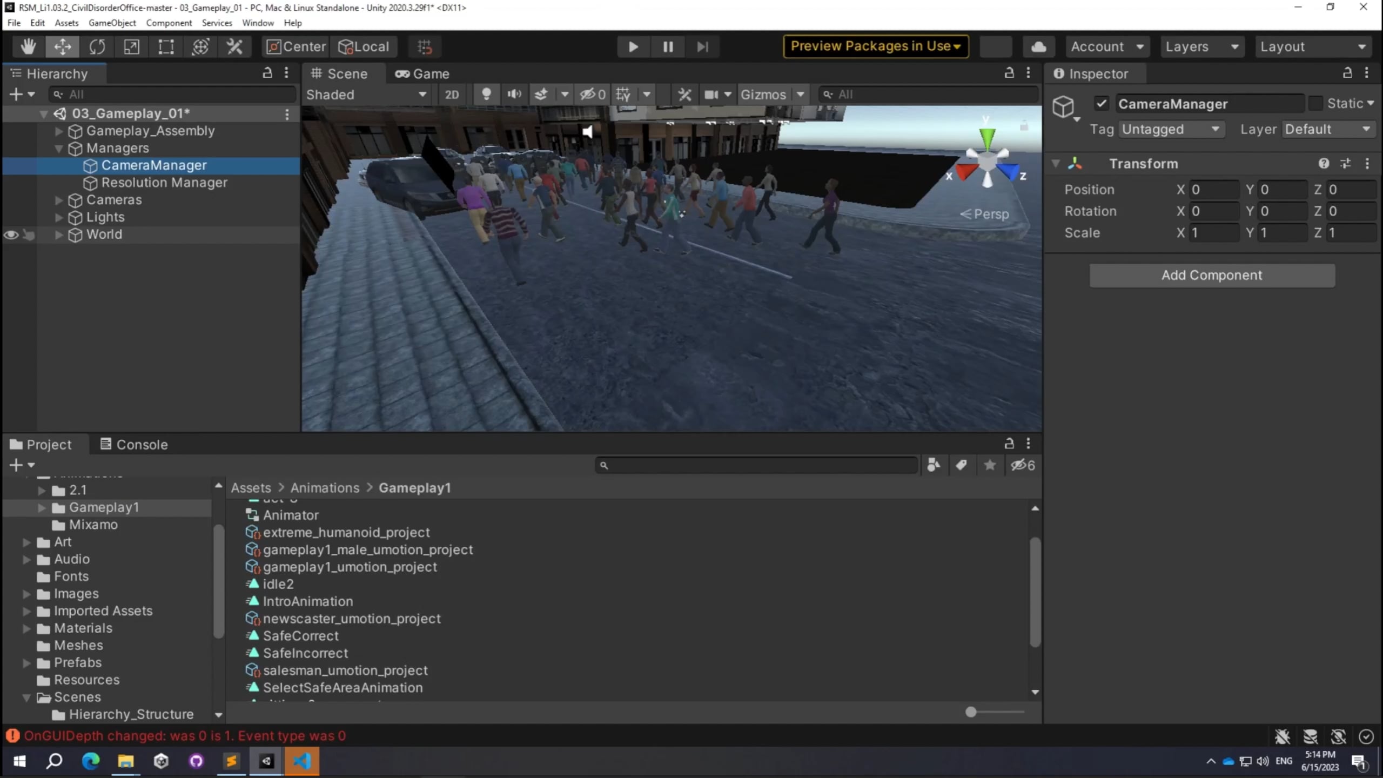Toggle scene view lighting

point(486,94)
